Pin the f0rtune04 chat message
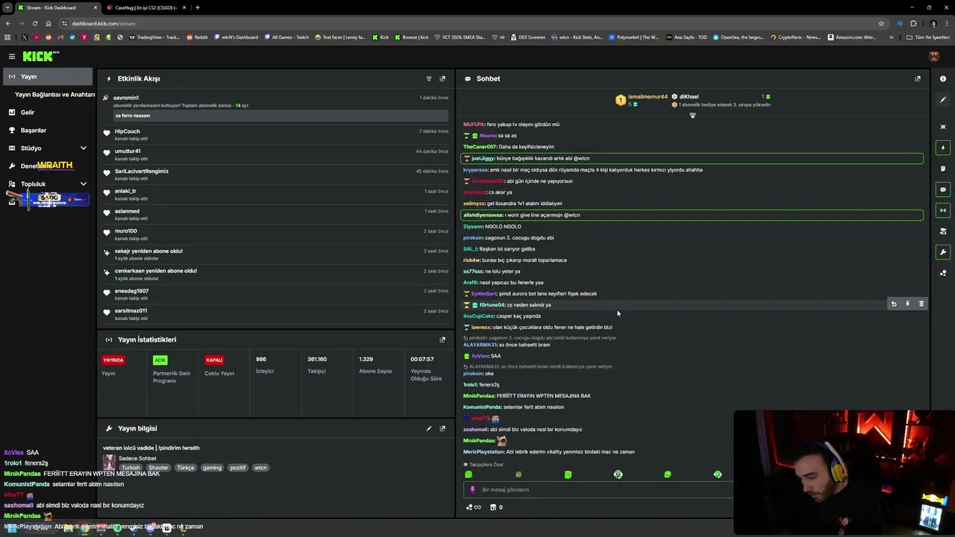Screen dimensions: 955x537 tap(907, 304)
